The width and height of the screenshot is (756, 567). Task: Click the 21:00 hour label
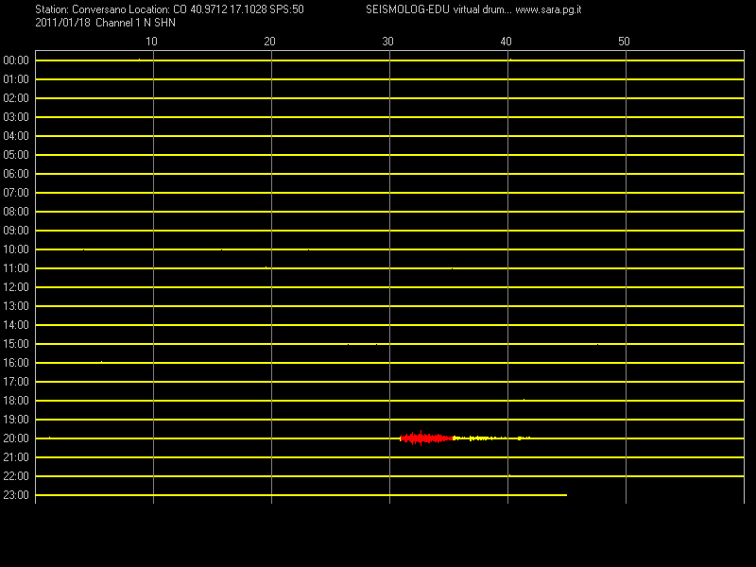pos(16,457)
